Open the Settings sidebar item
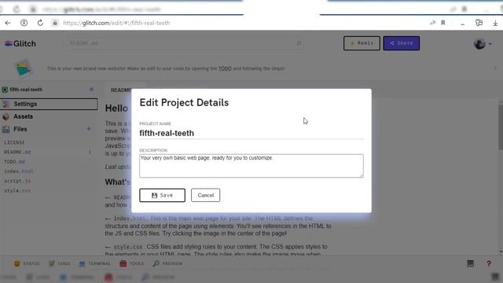Image resolution: width=503 pixels, height=283 pixels. (49, 104)
